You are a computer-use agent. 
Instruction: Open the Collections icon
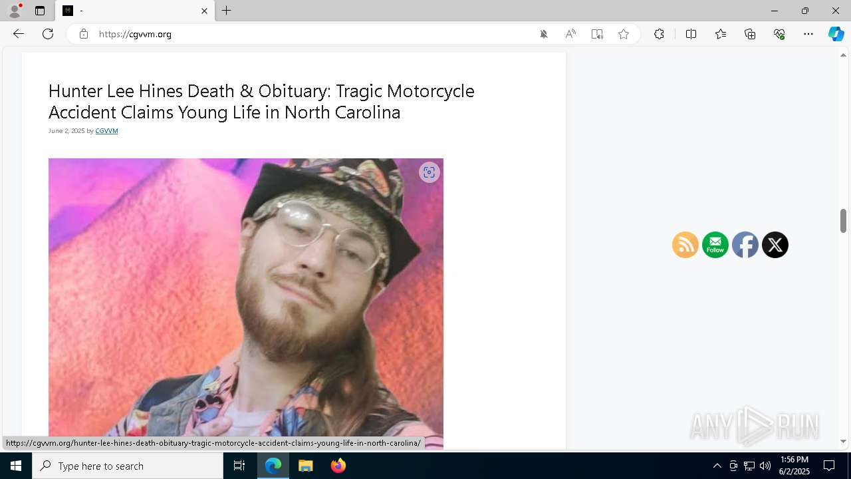750,34
